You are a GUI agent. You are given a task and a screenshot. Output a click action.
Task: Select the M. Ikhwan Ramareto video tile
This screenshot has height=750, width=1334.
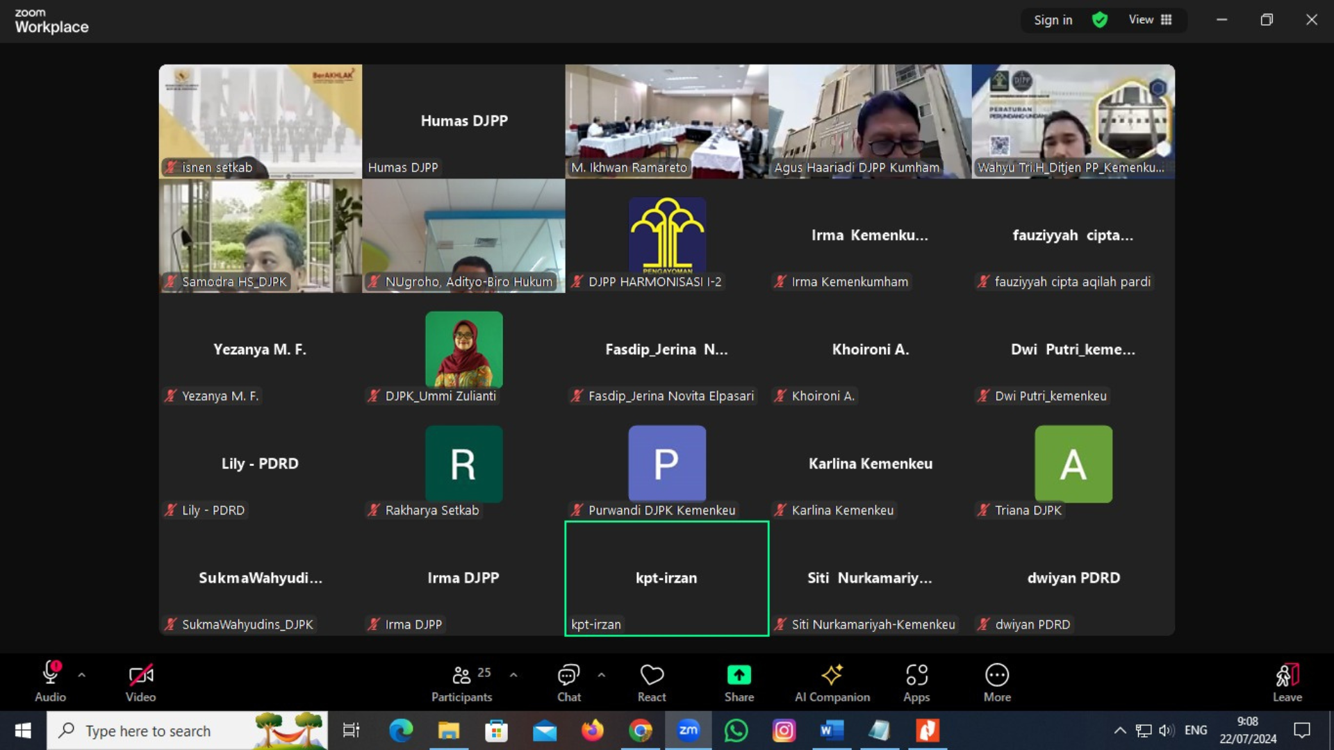click(667, 122)
